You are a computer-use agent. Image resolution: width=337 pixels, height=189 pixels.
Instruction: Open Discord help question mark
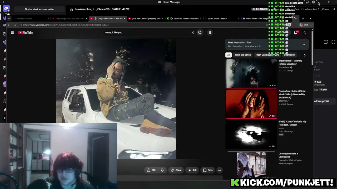tap(313, 2)
